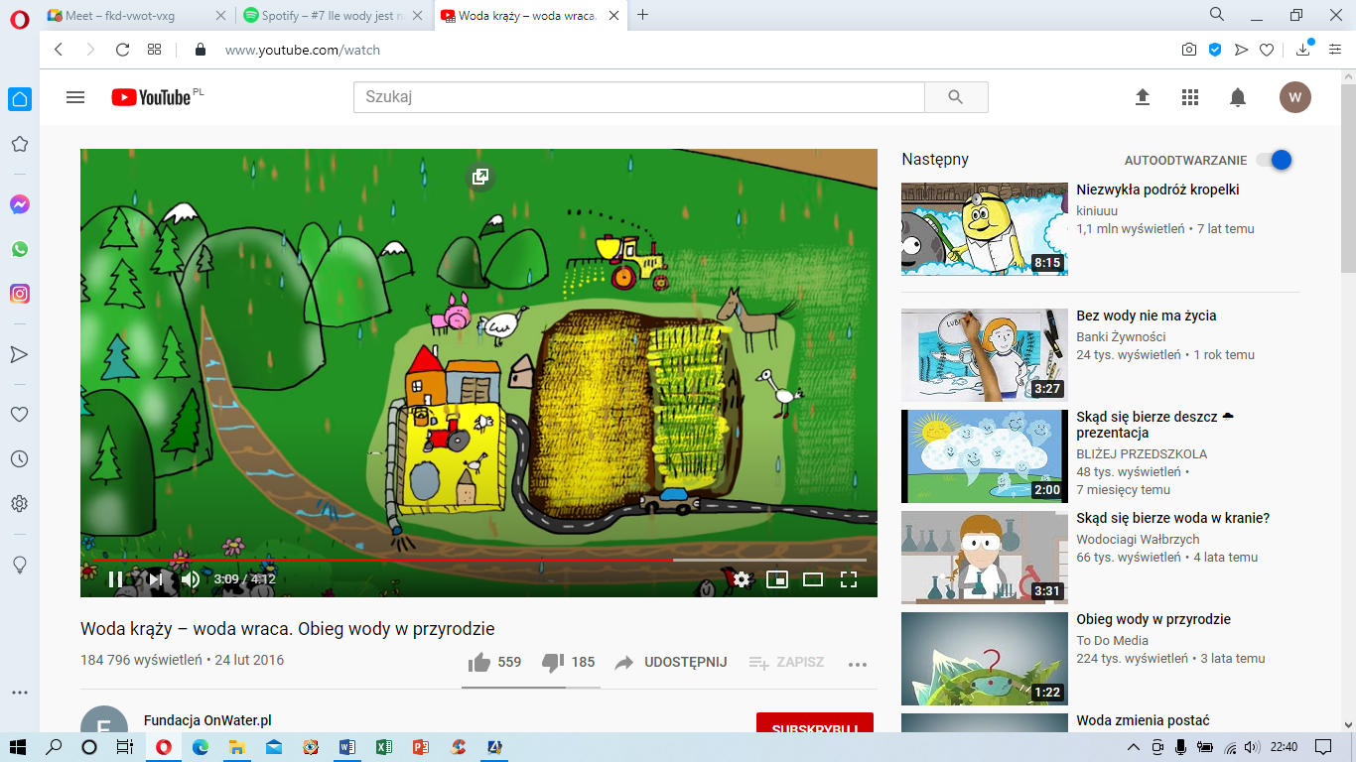This screenshot has height=762, width=1356.
Task: Enable miniplayer mode
Action: click(777, 579)
